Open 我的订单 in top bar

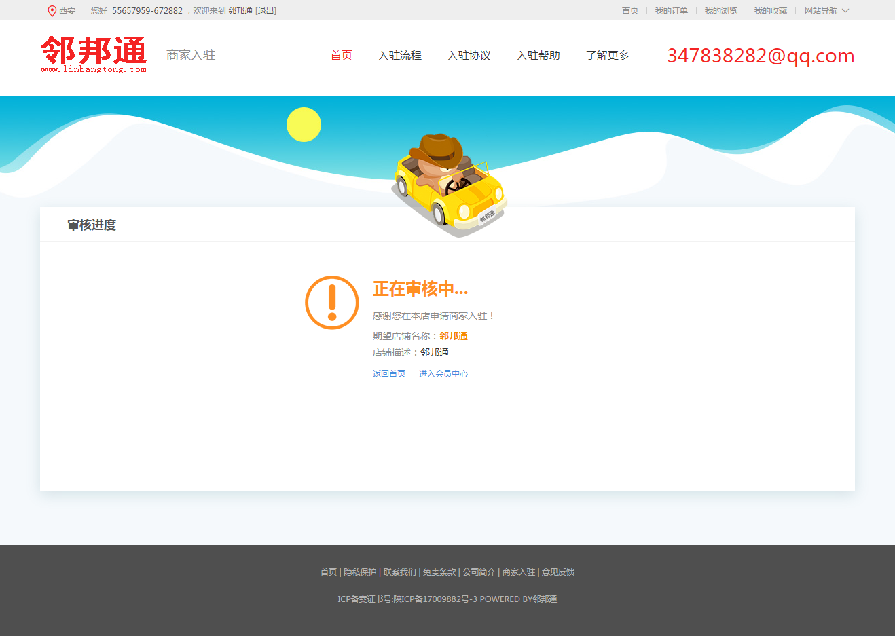pyautogui.click(x=671, y=11)
